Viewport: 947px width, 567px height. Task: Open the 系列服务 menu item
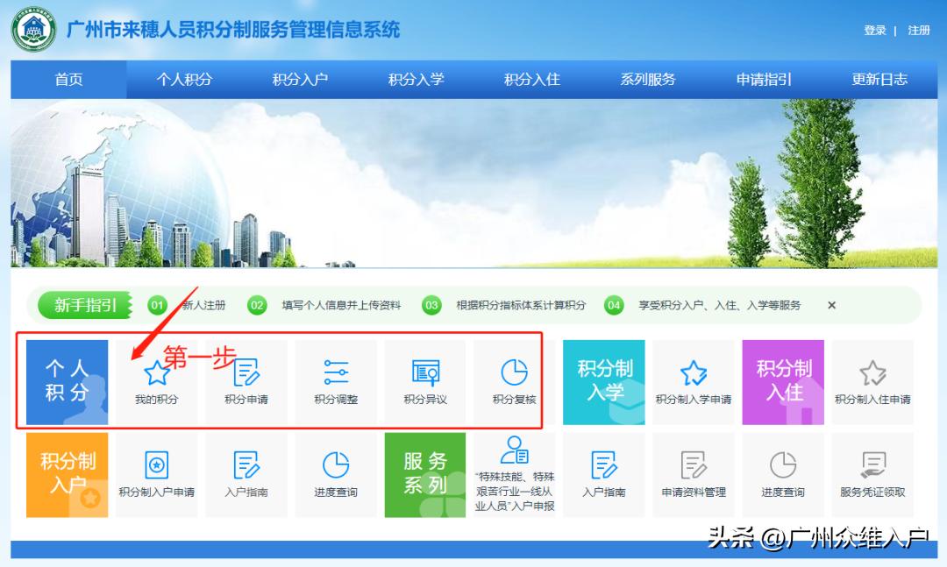(647, 79)
